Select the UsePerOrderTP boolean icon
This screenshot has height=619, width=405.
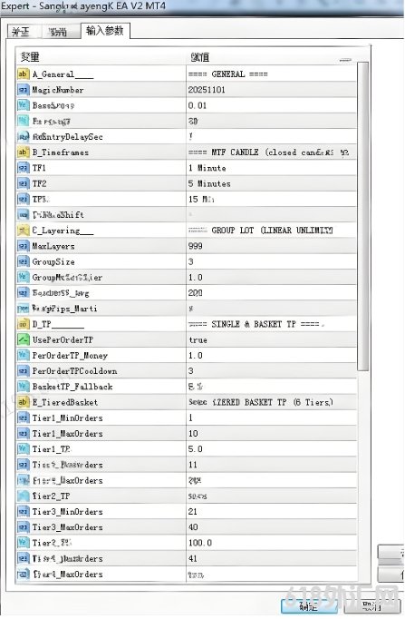coord(23,339)
